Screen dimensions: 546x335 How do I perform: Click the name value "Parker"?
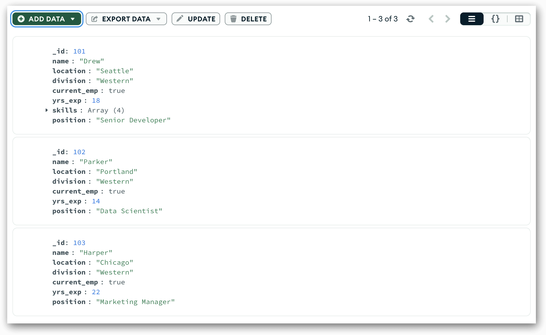pyautogui.click(x=96, y=162)
